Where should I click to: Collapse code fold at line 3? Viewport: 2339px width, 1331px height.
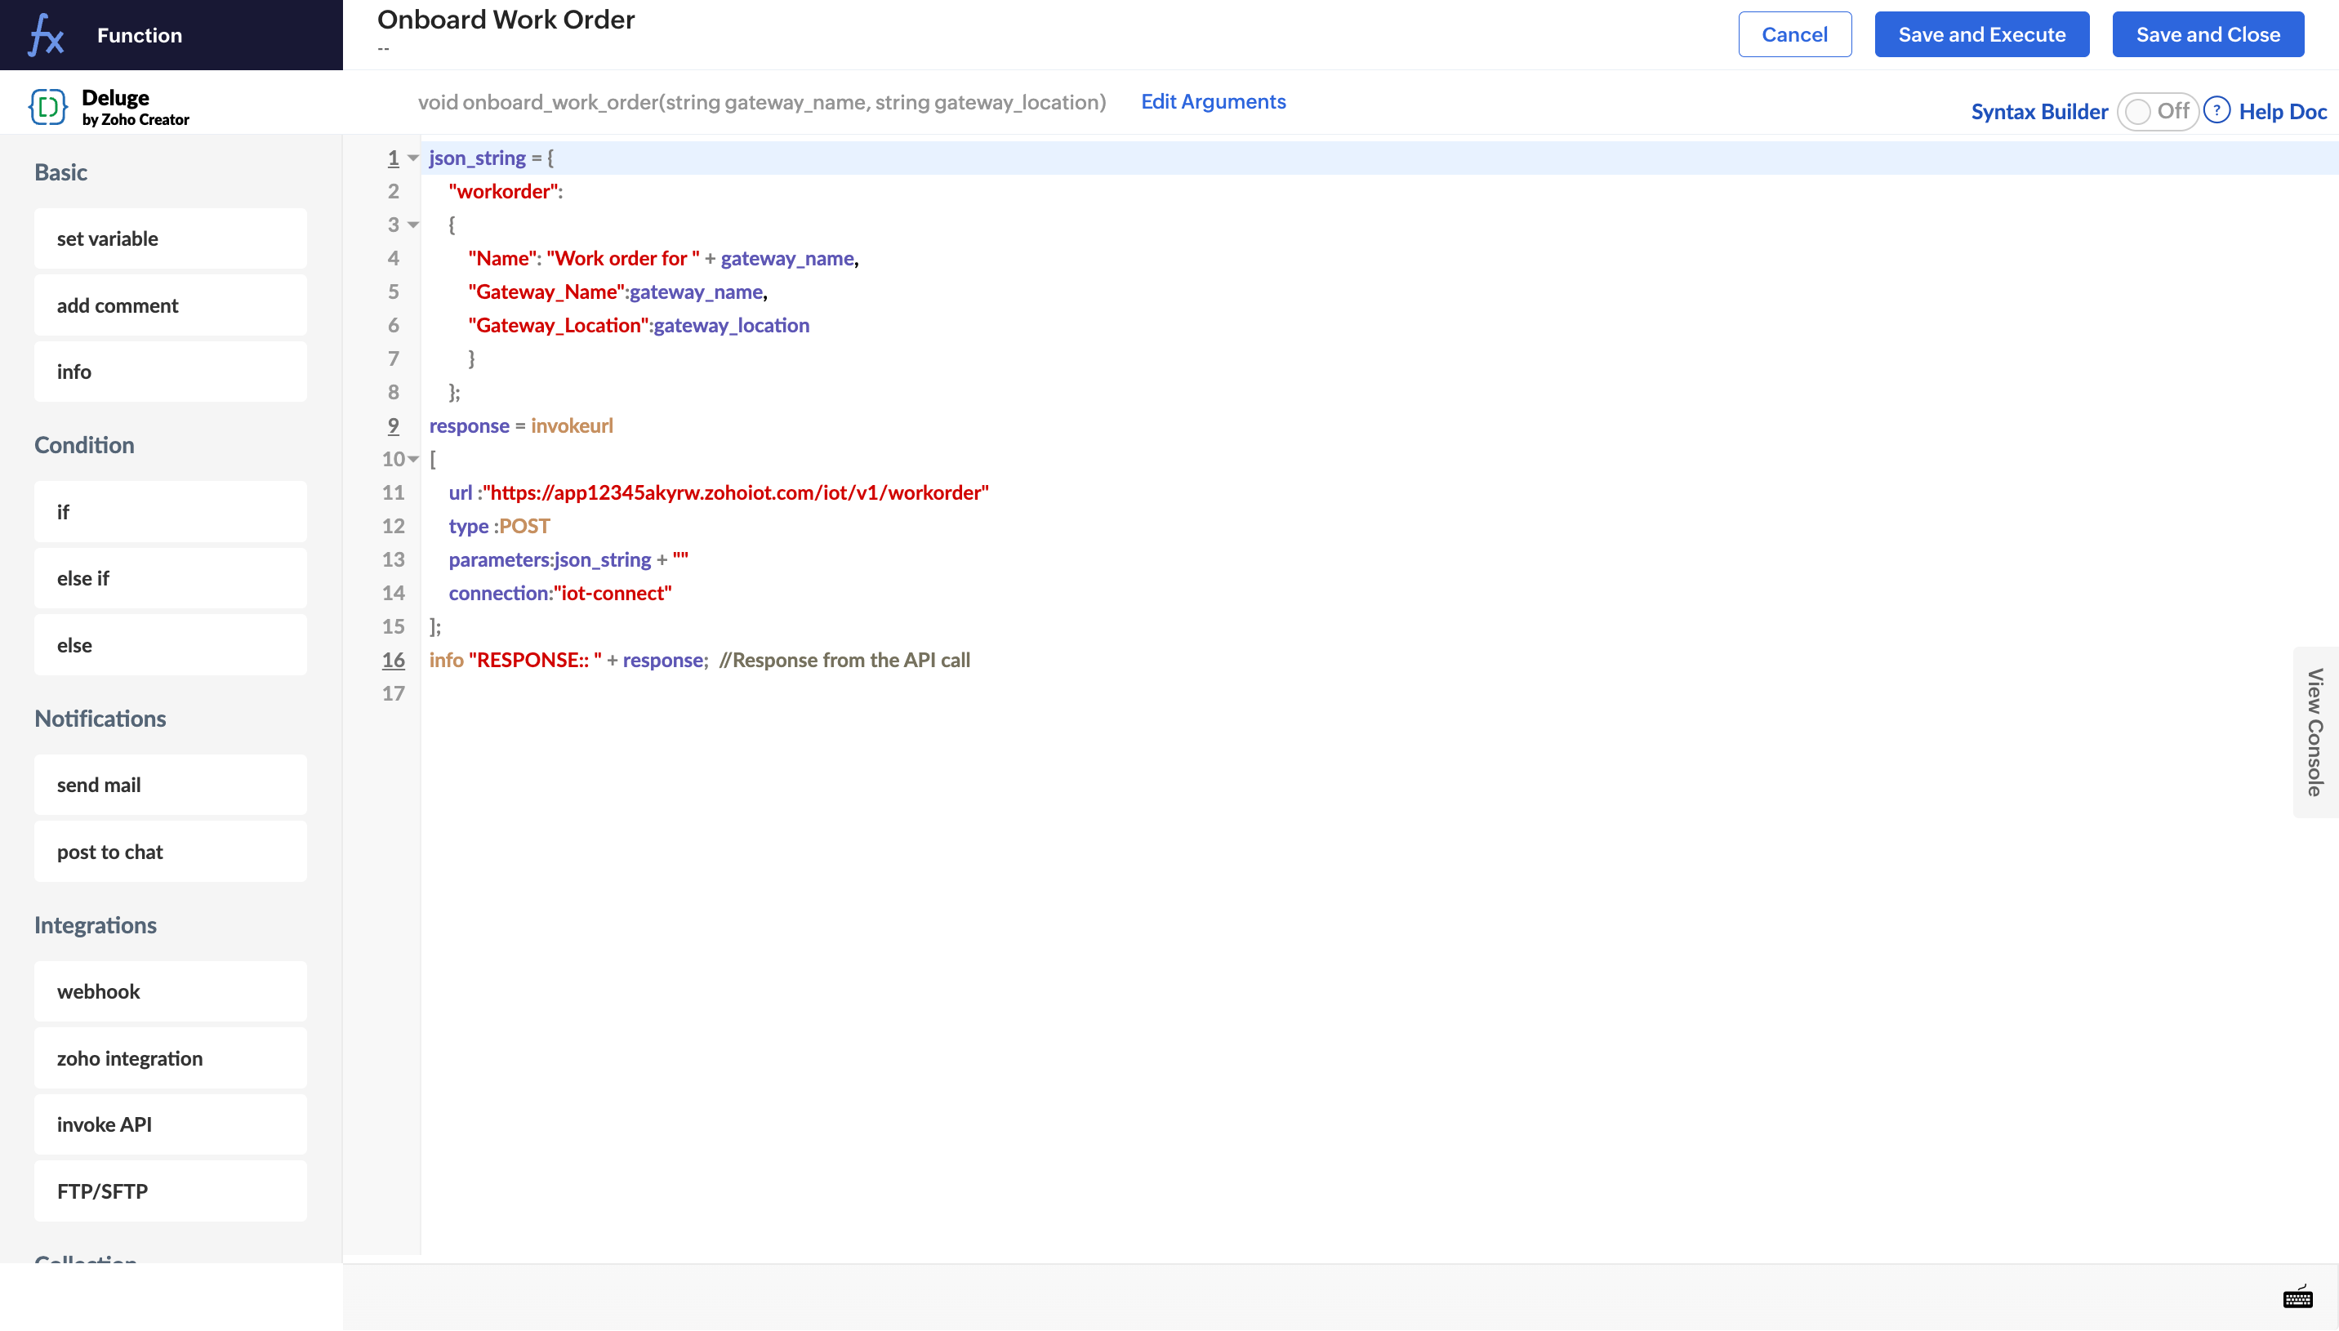(x=413, y=225)
